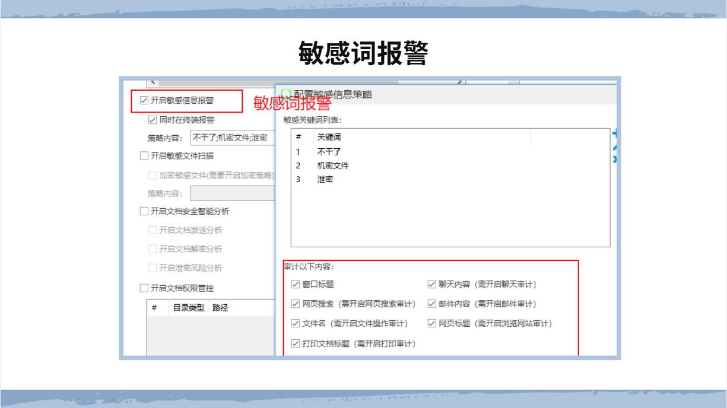Disable 开启敏感信息报警 checkbox
Screen dimensions: 727x408
[144, 101]
